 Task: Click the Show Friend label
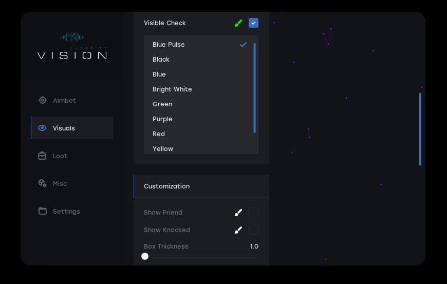click(x=163, y=212)
